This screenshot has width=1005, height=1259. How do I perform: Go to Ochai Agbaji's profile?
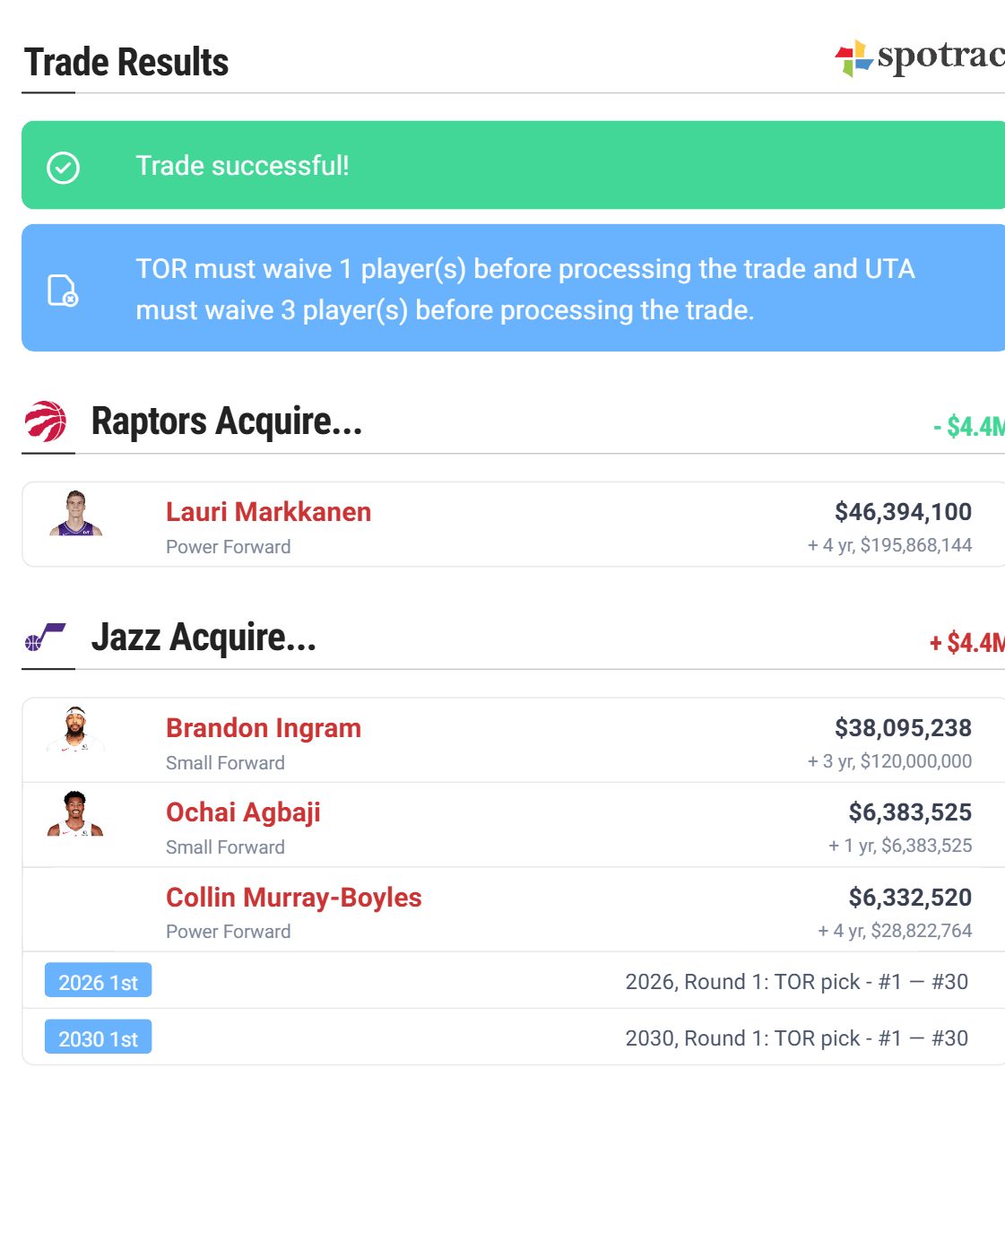(x=243, y=812)
